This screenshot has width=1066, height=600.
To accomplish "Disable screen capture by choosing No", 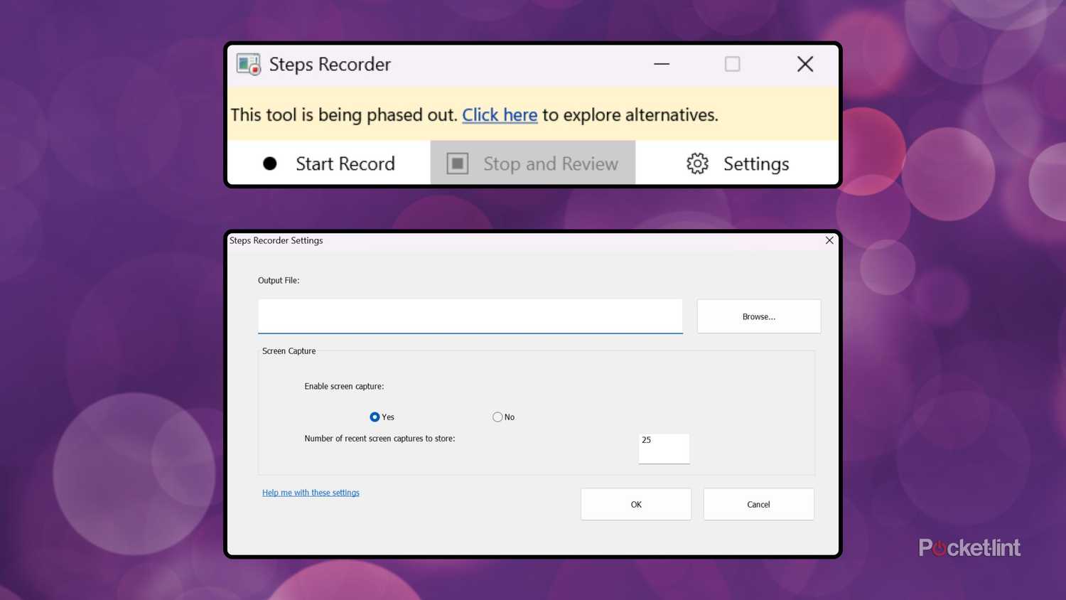I will point(497,417).
